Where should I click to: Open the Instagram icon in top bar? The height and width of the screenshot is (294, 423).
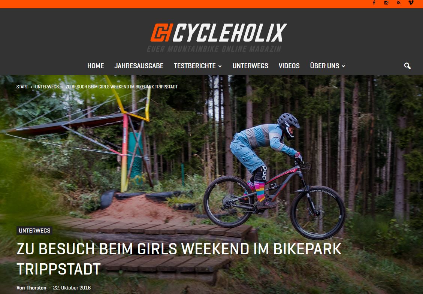point(386,3)
